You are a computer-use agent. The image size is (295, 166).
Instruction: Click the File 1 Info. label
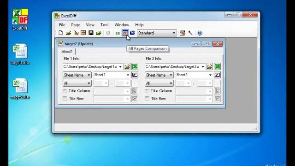tap(71, 59)
